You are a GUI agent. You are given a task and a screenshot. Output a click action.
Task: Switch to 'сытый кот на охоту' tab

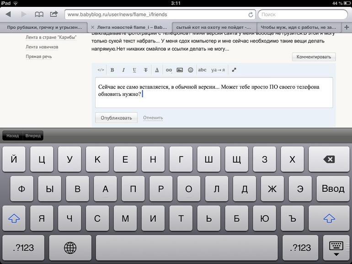pos(214,27)
